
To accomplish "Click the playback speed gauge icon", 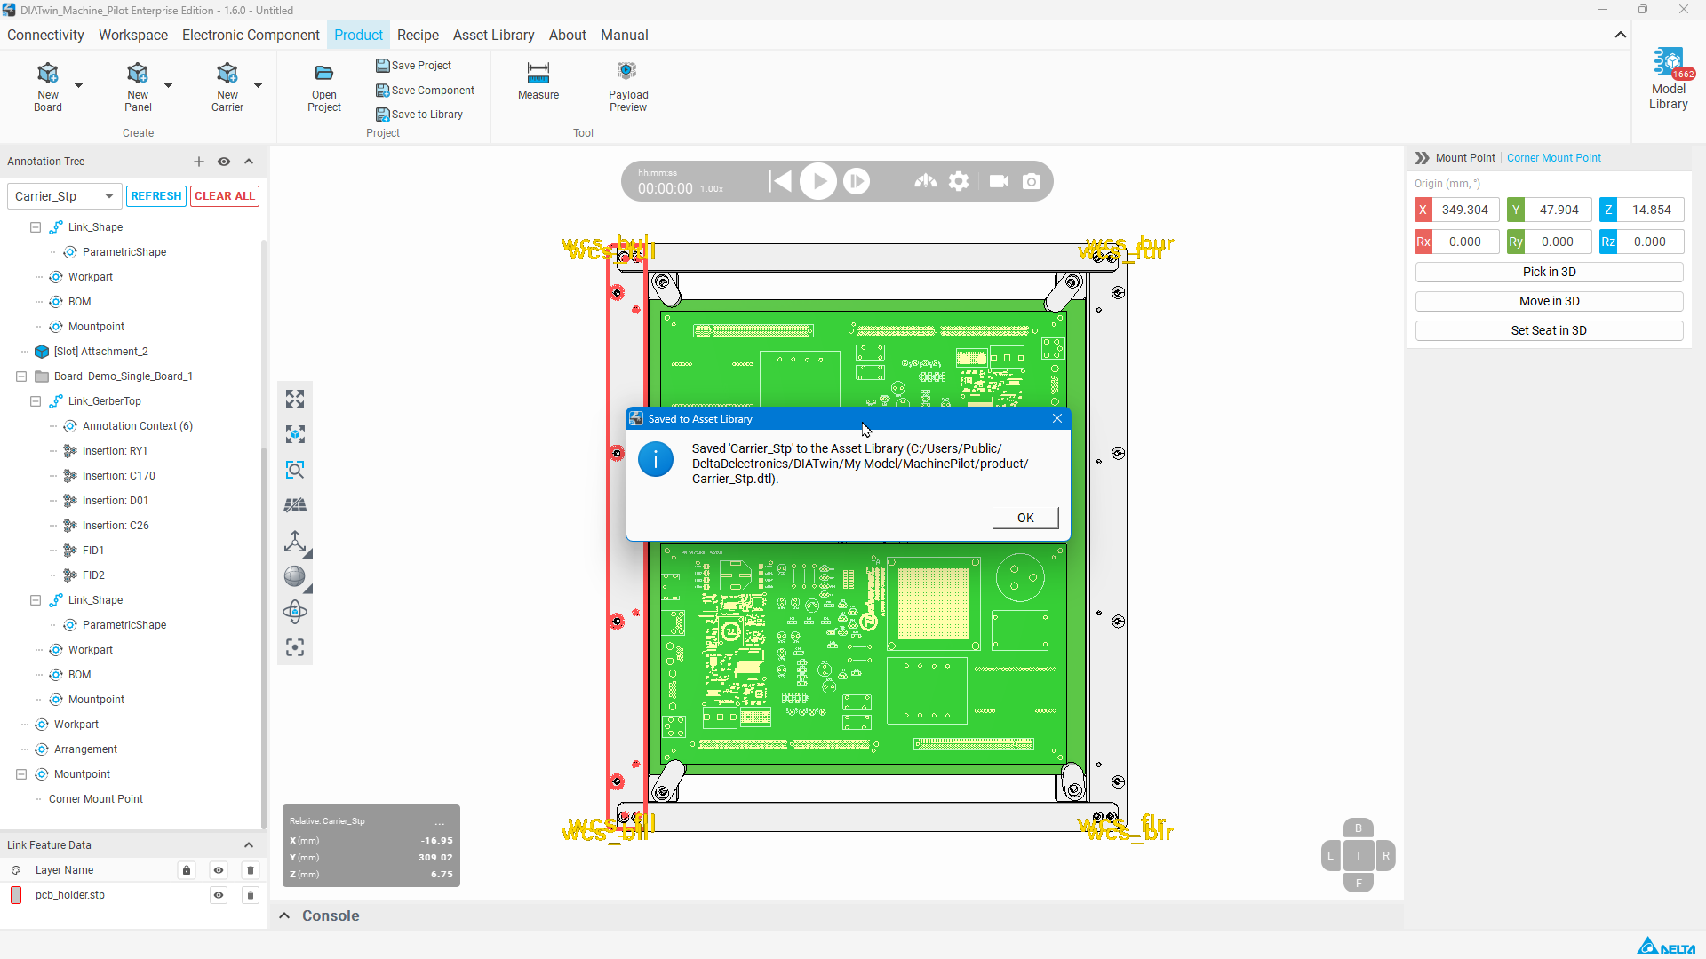I will coord(926,181).
